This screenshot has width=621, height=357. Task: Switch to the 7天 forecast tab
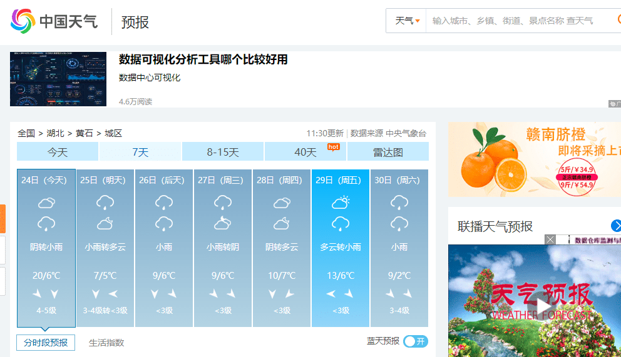point(140,152)
